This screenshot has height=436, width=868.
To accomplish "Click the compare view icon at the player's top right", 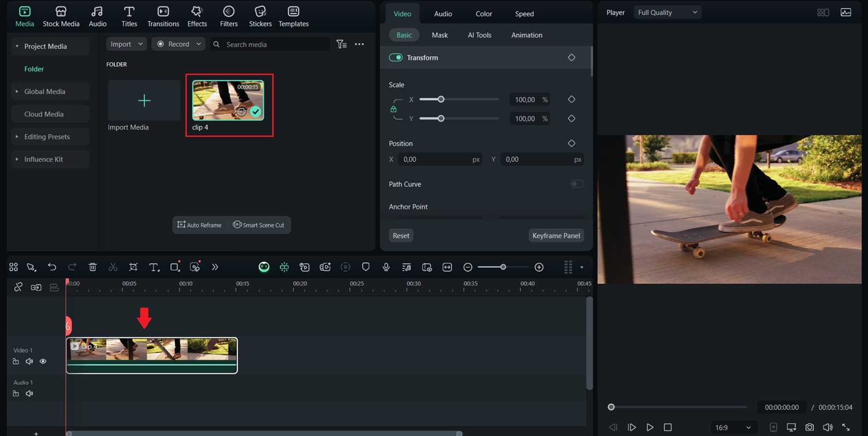I will (823, 13).
